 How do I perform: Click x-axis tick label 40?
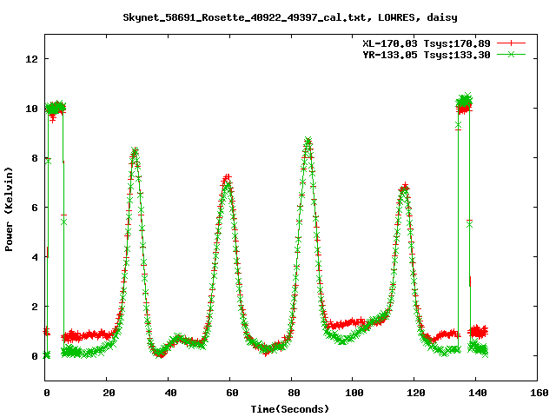170,393
